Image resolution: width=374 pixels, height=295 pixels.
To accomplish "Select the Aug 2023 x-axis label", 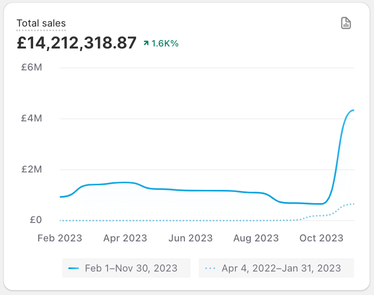I will point(256,238).
